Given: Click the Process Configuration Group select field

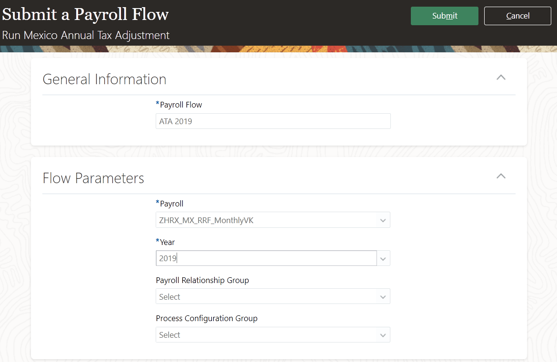Looking at the screenshot, I should (x=267, y=335).
